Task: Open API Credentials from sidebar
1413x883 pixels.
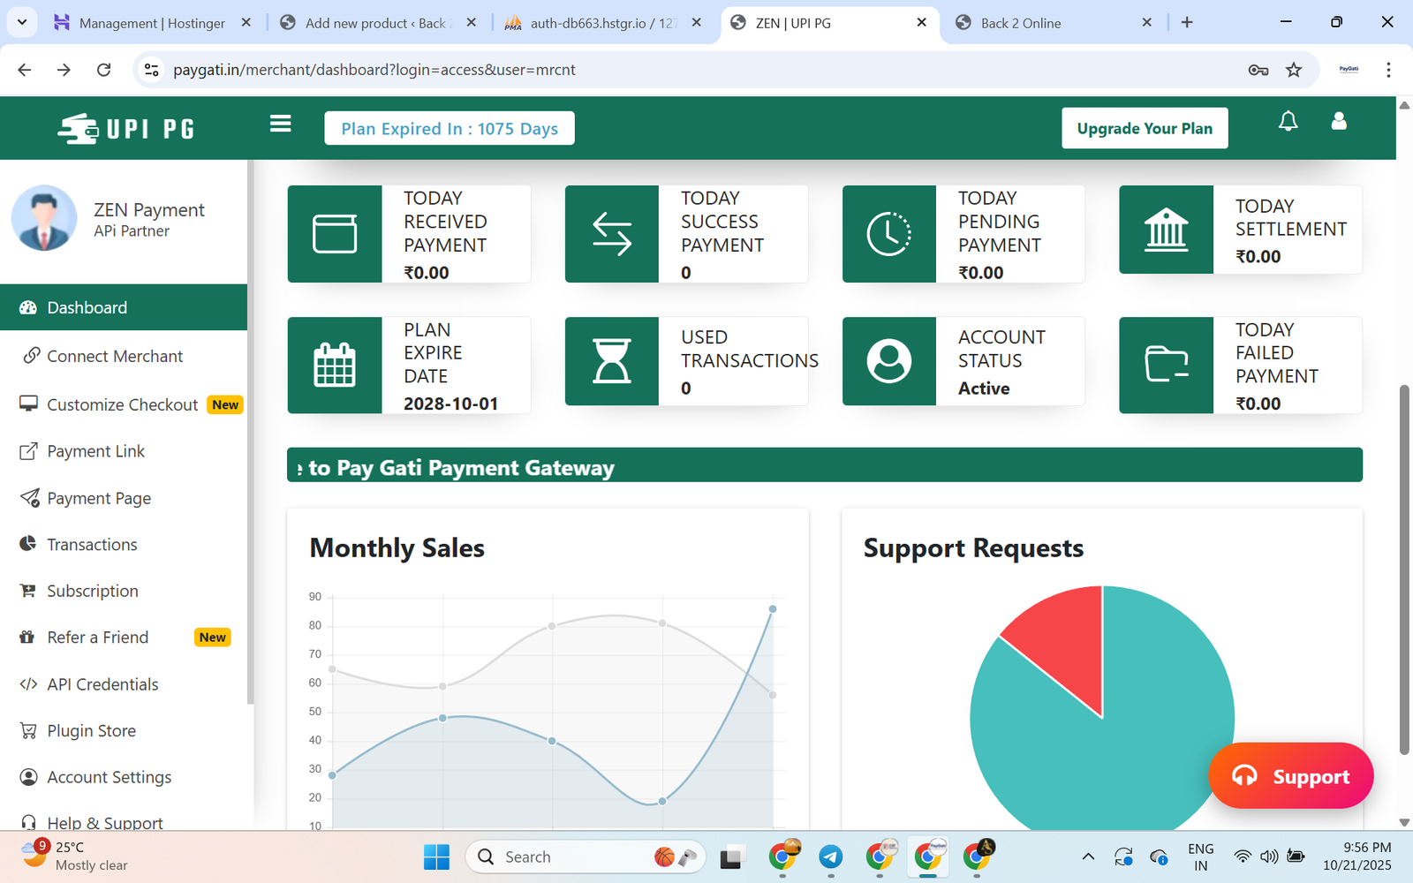Action: 102,684
